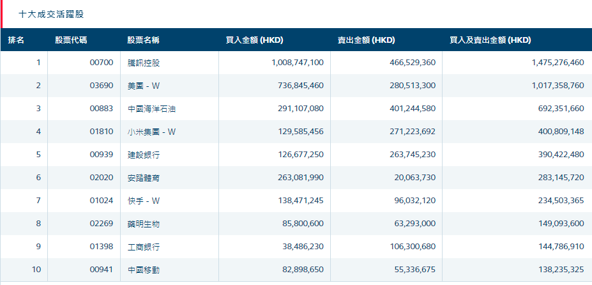Image resolution: width=592 pixels, height=285 pixels.
Task: Select stock code 02269
Action: (x=102, y=224)
